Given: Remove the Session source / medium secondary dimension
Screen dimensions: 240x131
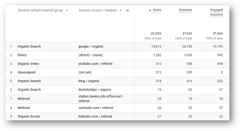Looking at the screenshot, I should point(128,11).
